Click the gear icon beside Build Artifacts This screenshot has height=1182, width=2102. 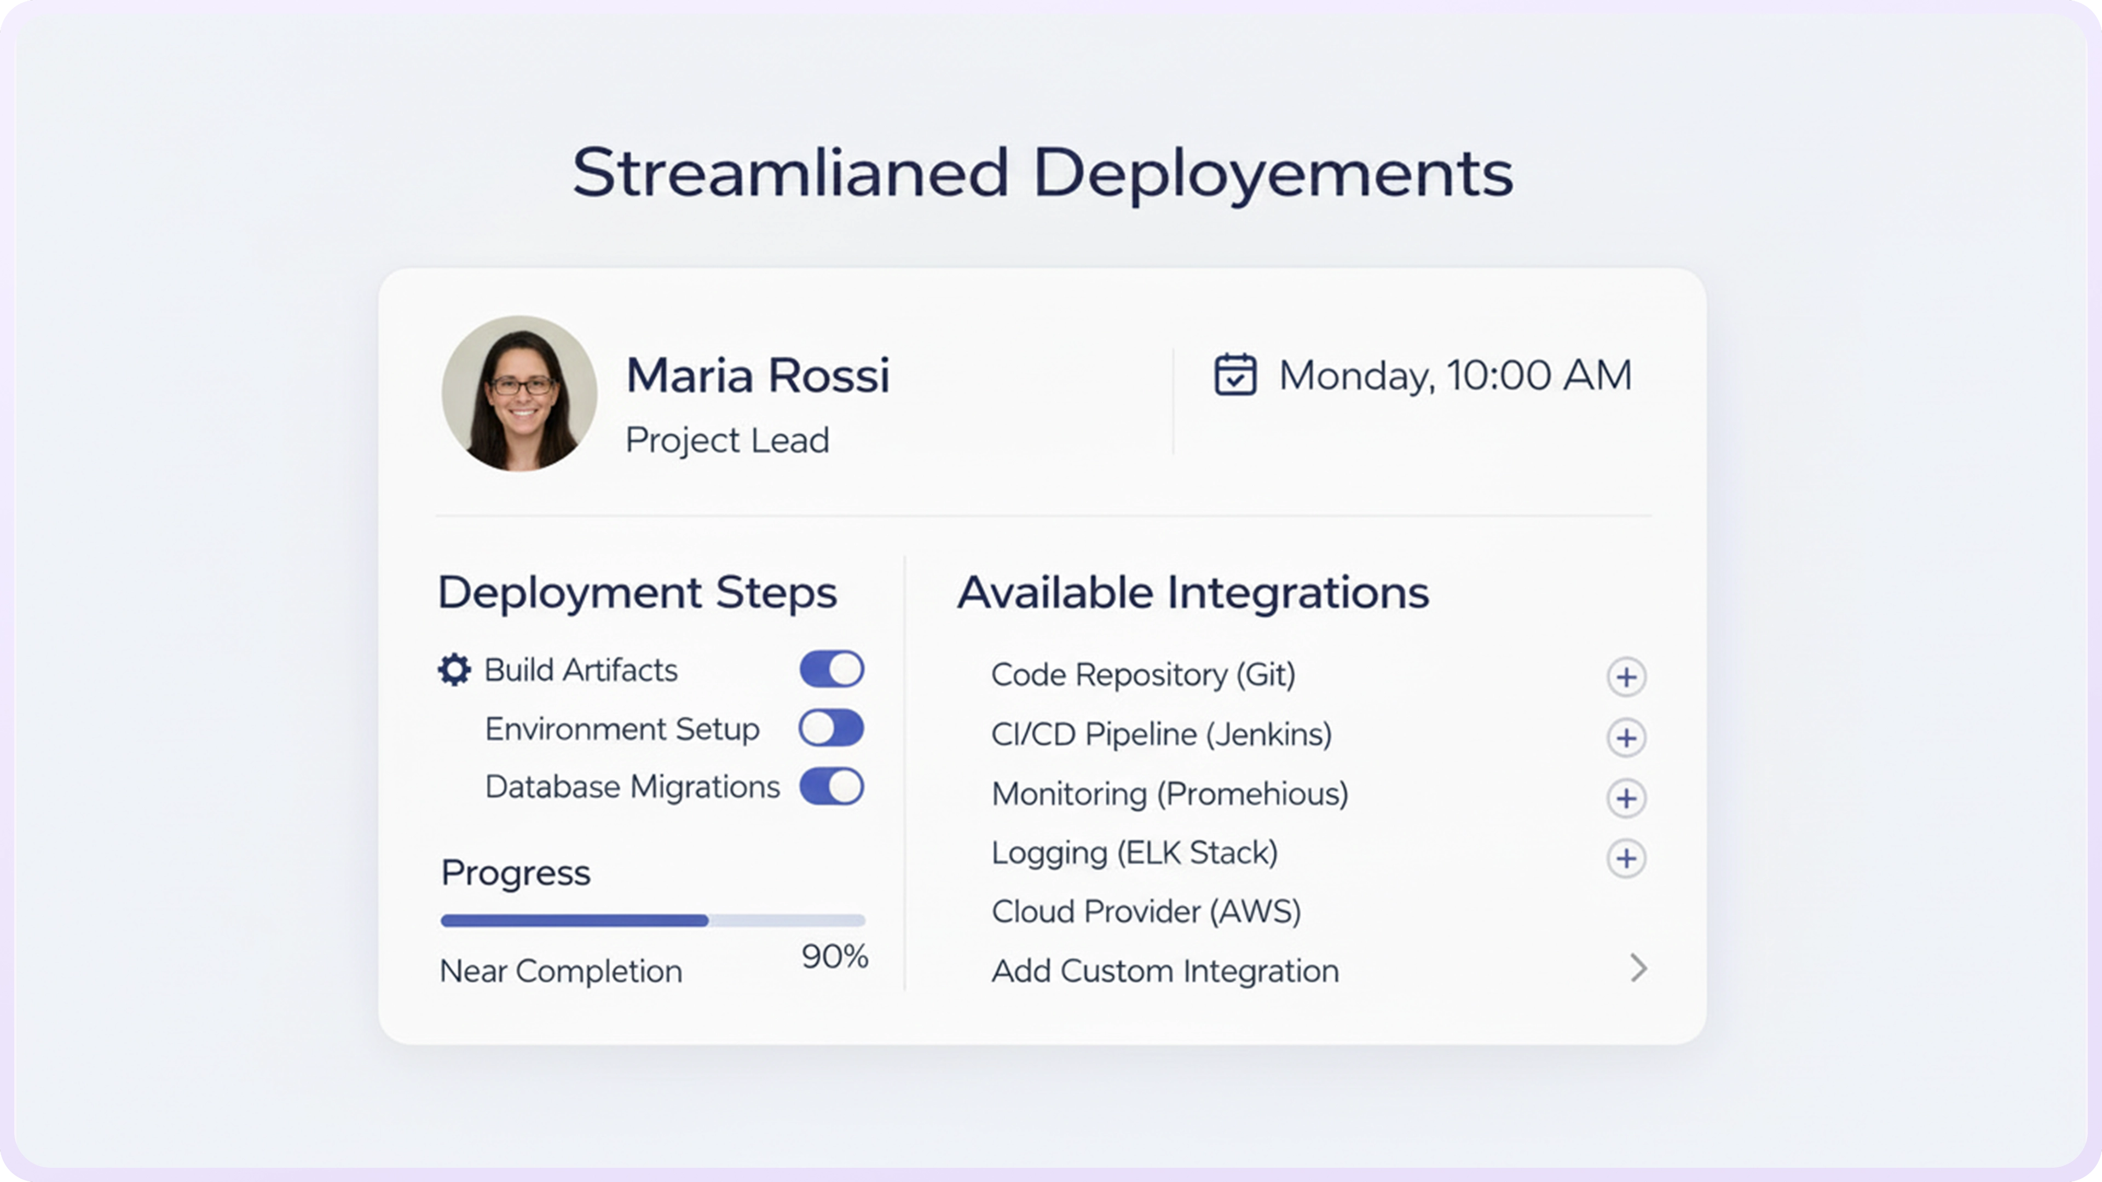tap(454, 669)
